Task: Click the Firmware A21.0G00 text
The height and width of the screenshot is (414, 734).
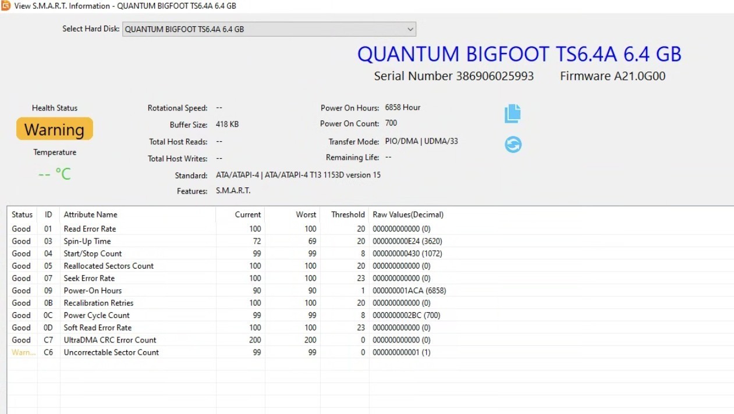Action: pos(612,76)
